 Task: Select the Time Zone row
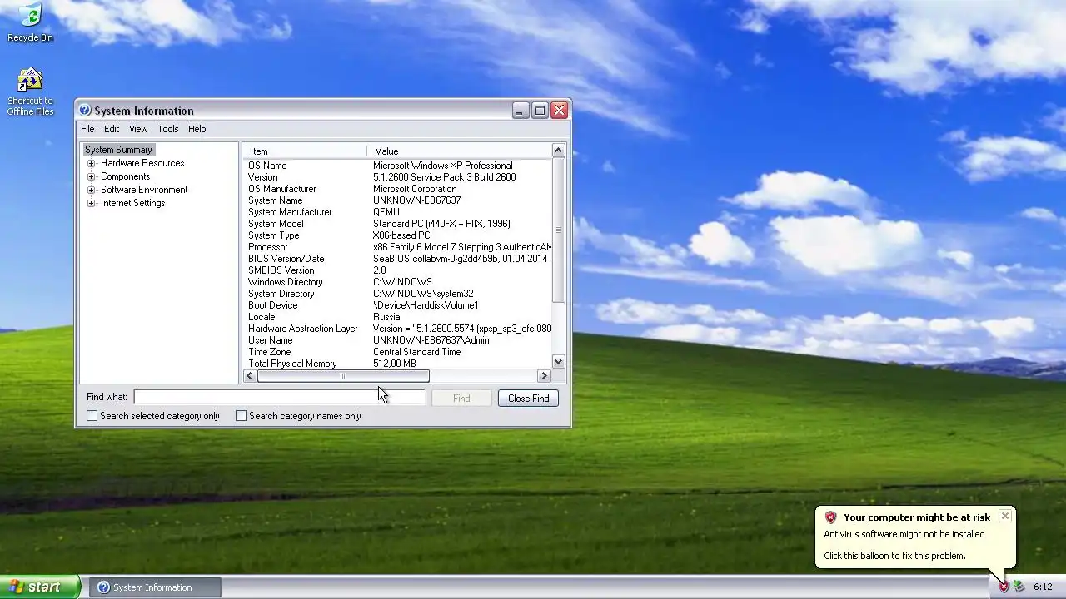point(397,352)
